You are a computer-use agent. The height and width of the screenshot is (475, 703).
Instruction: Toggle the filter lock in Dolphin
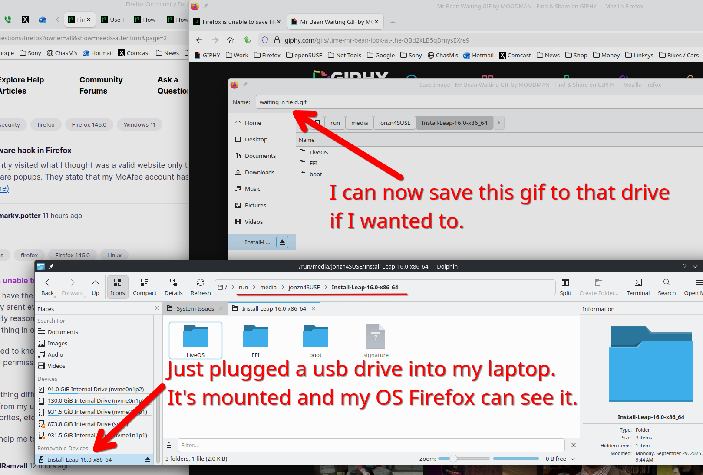[169, 445]
